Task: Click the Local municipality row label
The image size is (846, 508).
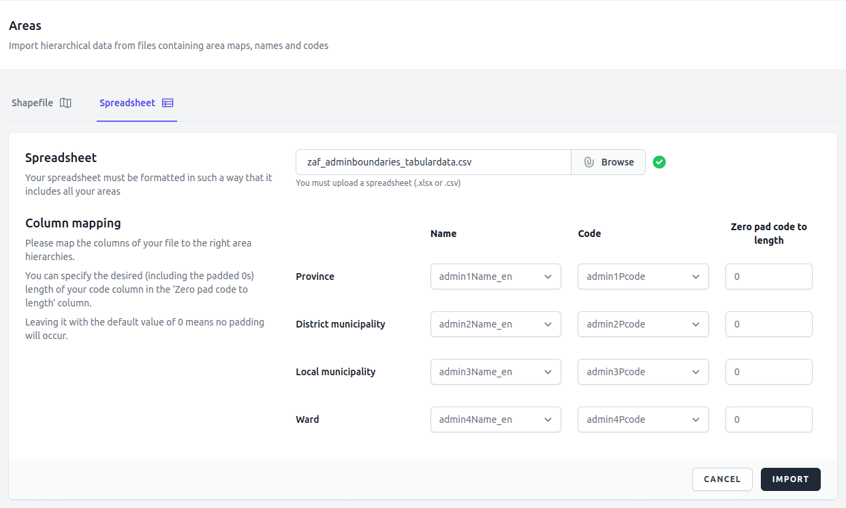Action: pos(336,372)
